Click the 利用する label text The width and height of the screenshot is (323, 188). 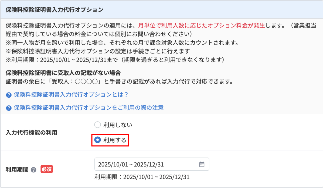pos(115,140)
